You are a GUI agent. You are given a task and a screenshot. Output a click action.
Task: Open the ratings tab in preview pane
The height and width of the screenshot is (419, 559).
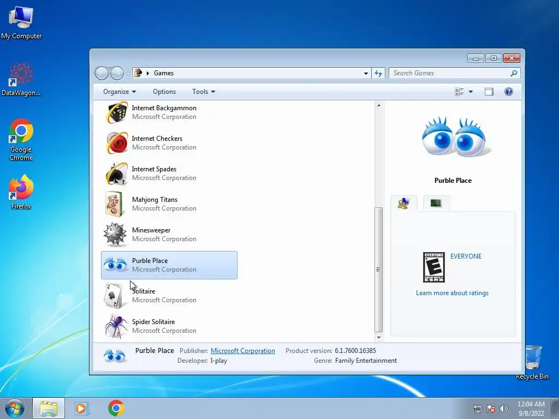pos(403,203)
